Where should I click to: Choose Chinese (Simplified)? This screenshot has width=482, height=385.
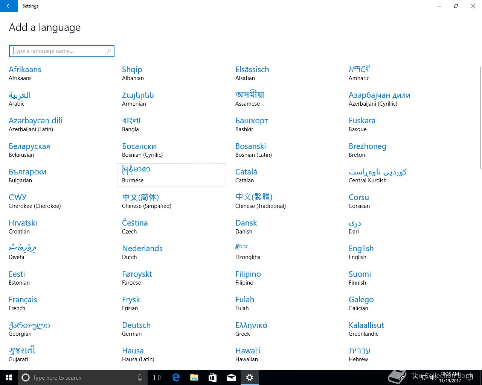tap(171, 201)
